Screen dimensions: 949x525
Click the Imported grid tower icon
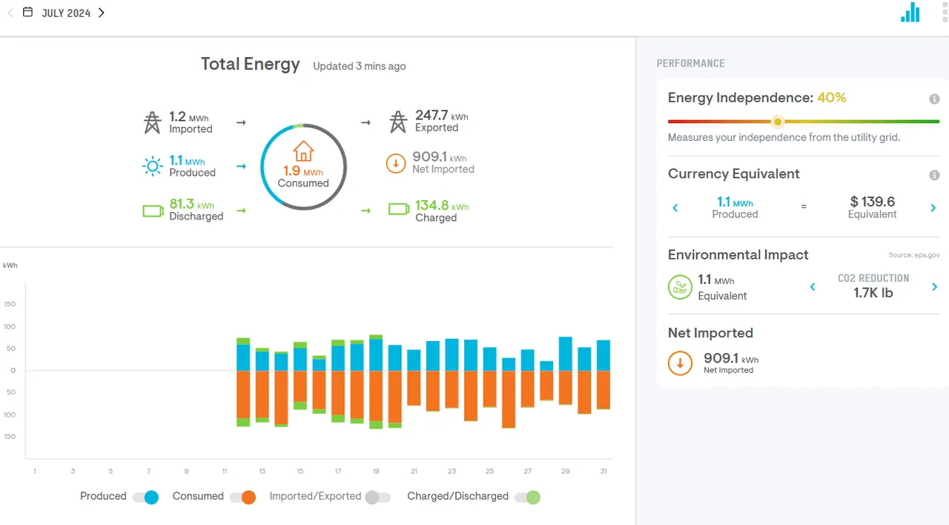tap(152, 122)
